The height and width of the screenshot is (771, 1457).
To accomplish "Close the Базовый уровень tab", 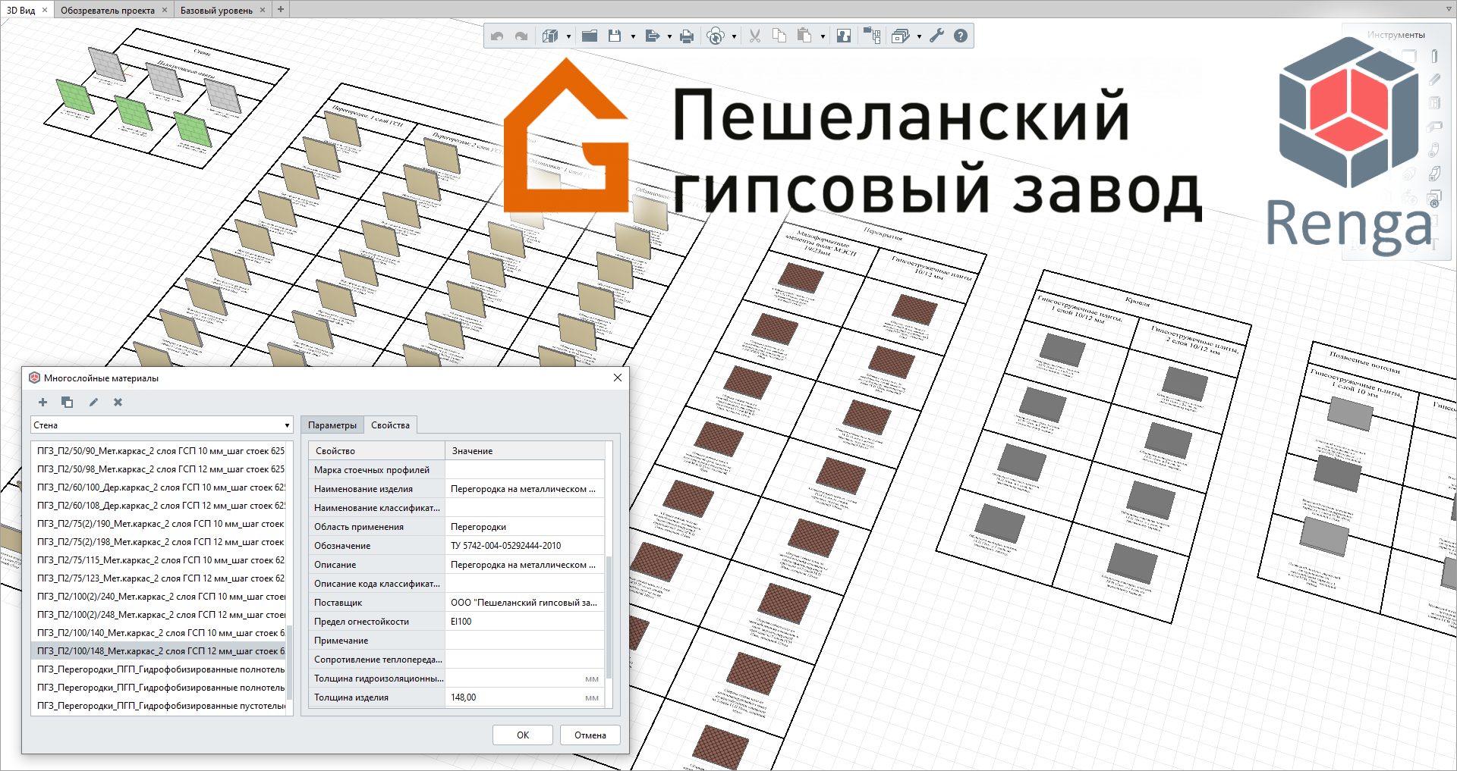I will [x=263, y=10].
